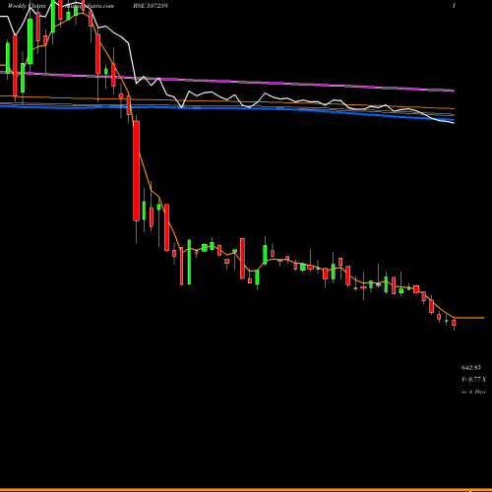
Task: Click the "in 4 Days" text
Action: 473,392
